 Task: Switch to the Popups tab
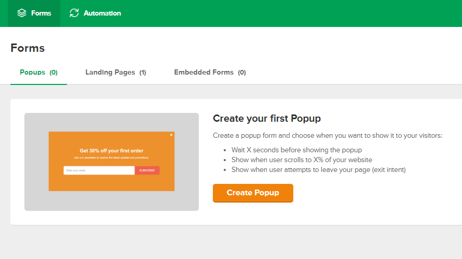pyautogui.click(x=32, y=73)
